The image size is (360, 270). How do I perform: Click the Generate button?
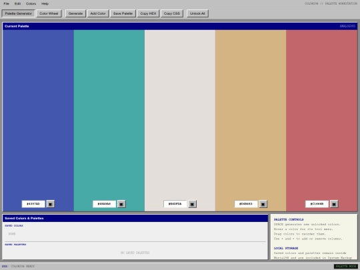tap(75, 13)
